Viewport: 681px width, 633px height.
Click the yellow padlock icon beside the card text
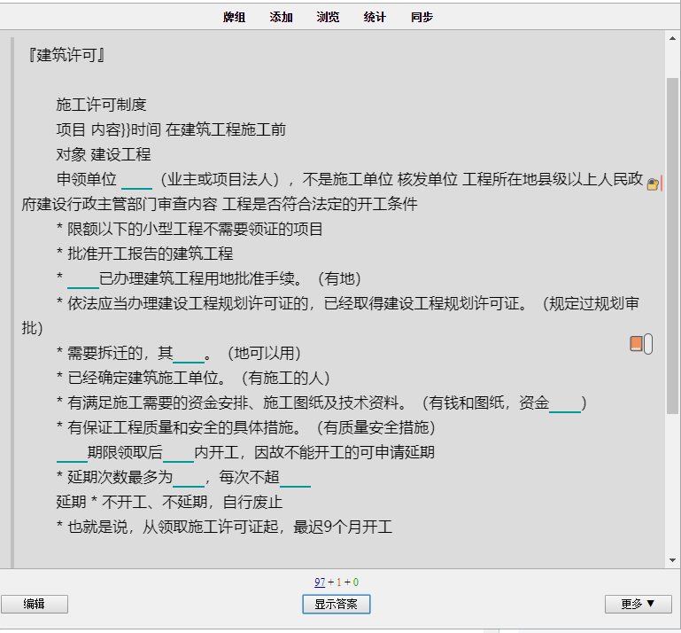[x=653, y=184]
